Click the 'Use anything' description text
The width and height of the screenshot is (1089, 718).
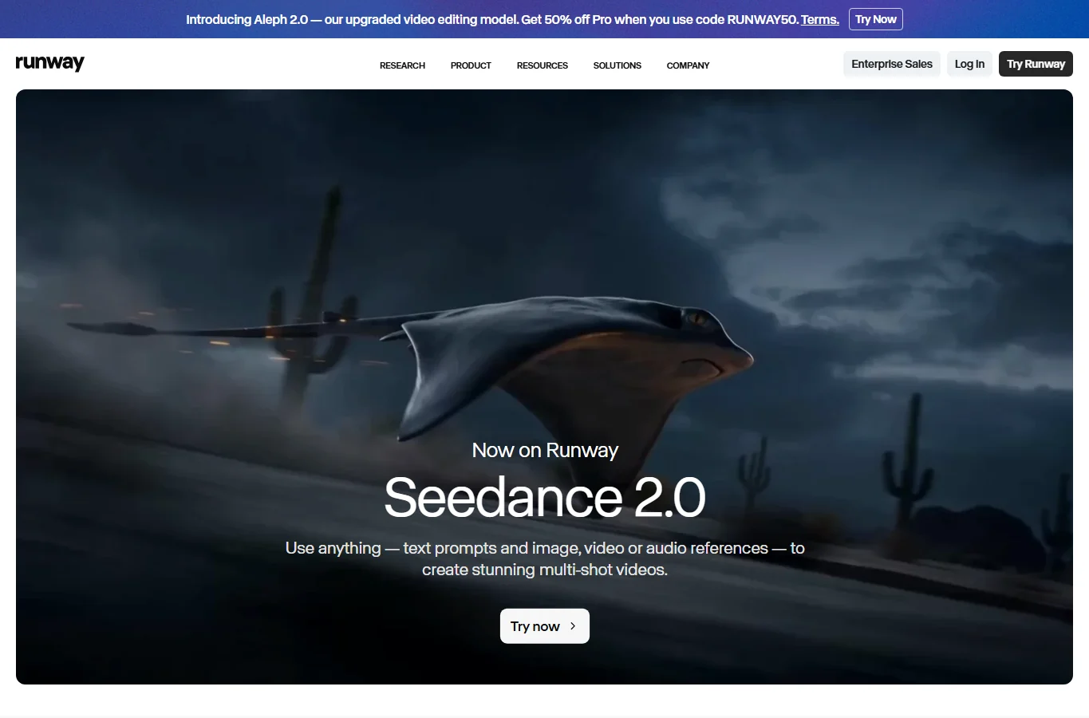point(545,558)
